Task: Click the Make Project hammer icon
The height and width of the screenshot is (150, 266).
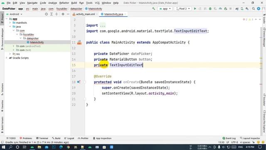Action: [x=153, y=8]
